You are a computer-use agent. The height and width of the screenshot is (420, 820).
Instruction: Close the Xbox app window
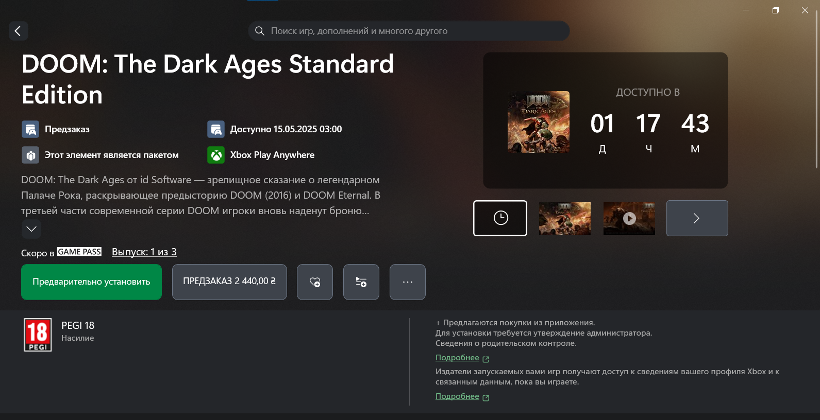[x=805, y=10]
